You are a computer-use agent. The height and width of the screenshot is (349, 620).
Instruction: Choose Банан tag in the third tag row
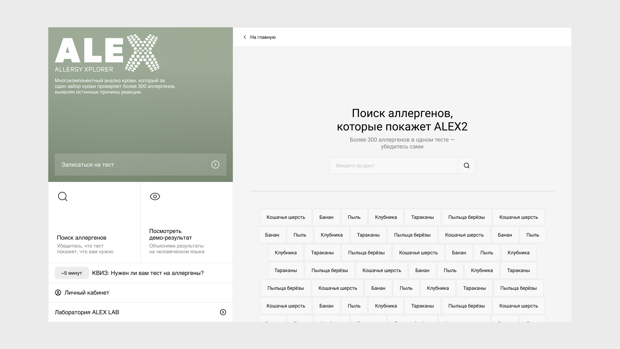[459, 253]
